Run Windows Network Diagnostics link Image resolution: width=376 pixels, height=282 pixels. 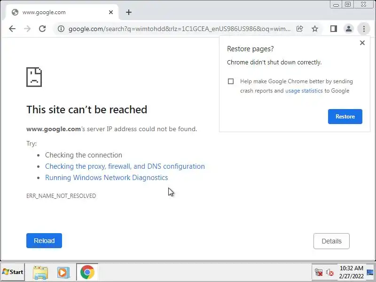[107, 178]
